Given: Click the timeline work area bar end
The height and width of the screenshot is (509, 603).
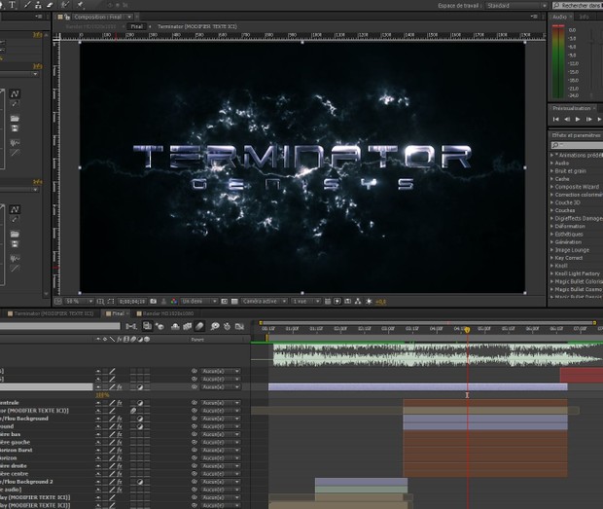Looking at the screenshot, I should [x=594, y=323].
